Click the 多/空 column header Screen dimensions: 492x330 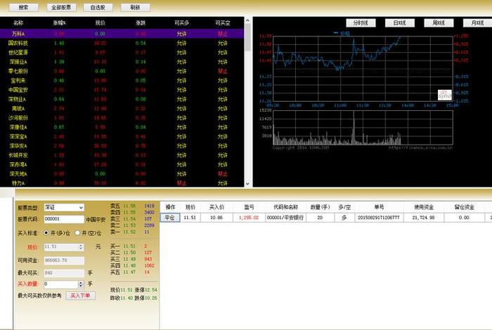tap(344, 207)
